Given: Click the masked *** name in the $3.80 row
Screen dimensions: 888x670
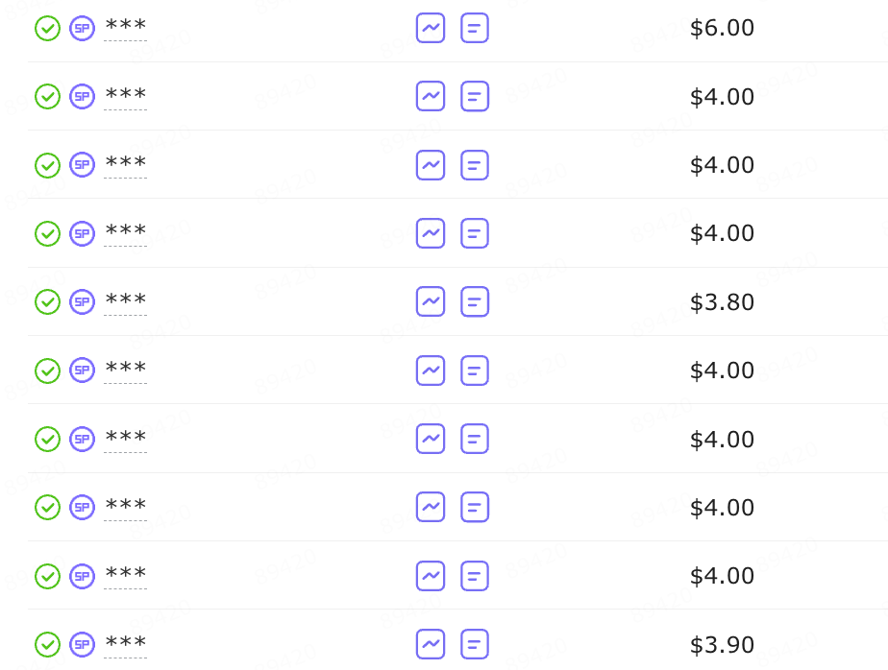Looking at the screenshot, I should point(126,301).
